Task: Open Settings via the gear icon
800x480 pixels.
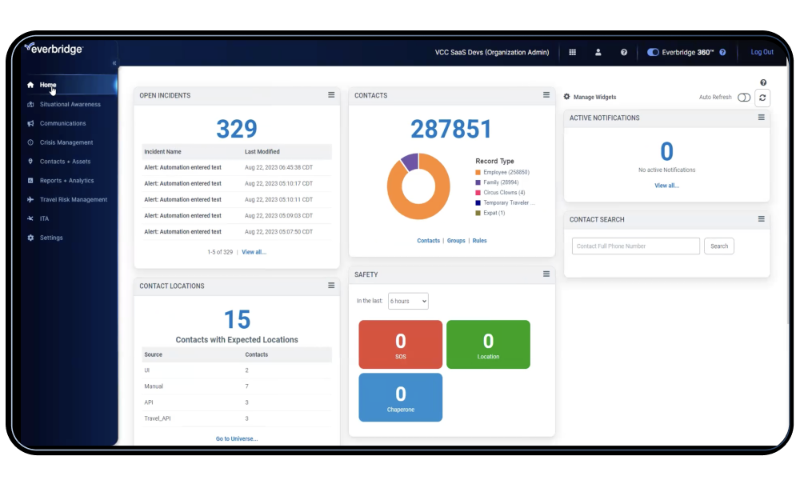Action: (x=31, y=238)
